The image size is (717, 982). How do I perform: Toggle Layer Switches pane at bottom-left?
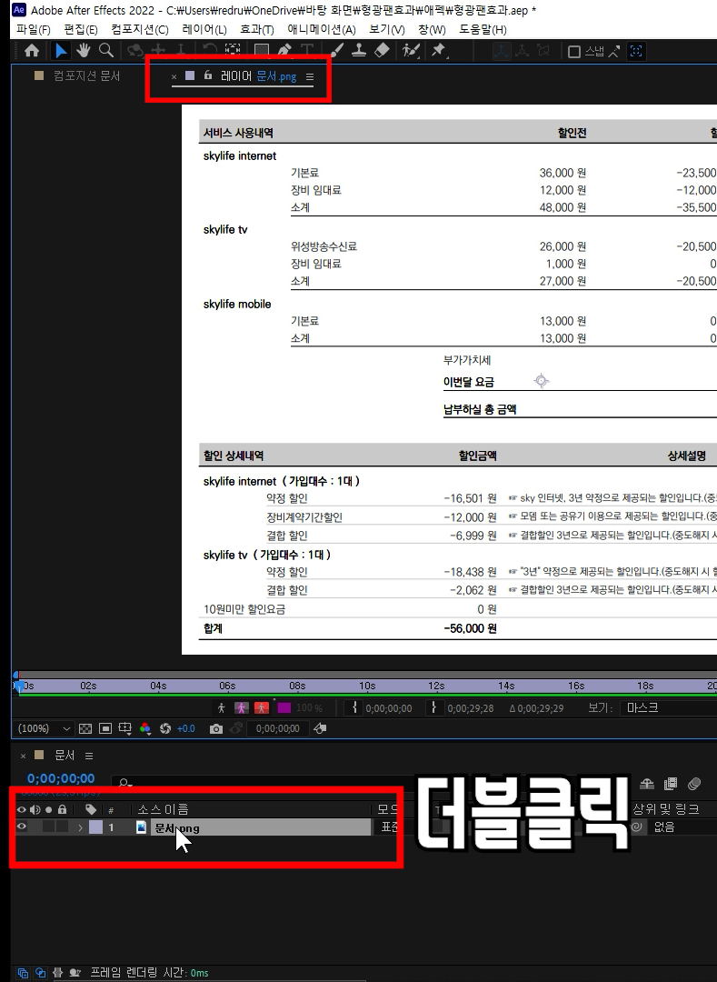click(x=23, y=973)
